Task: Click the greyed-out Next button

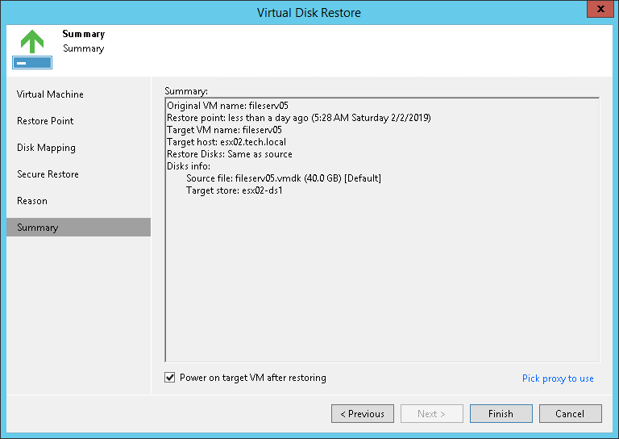Action: [x=432, y=414]
